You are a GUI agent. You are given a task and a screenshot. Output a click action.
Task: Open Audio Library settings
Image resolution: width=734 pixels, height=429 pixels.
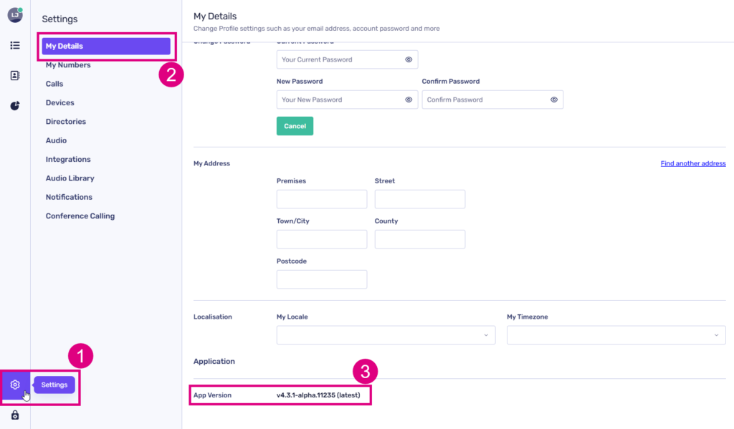click(x=70, y=178)
